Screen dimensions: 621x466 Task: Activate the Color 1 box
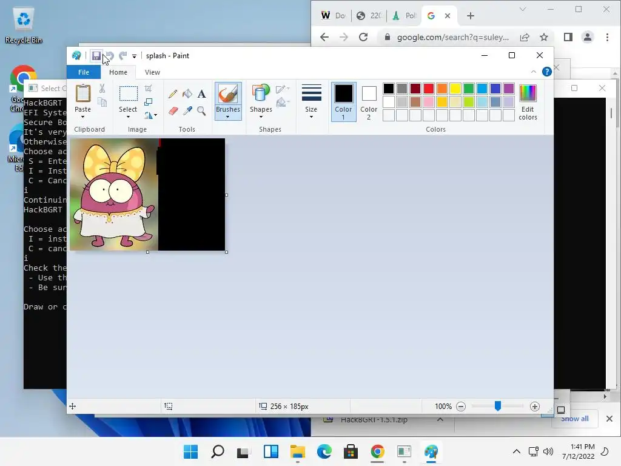coord(343,101)
